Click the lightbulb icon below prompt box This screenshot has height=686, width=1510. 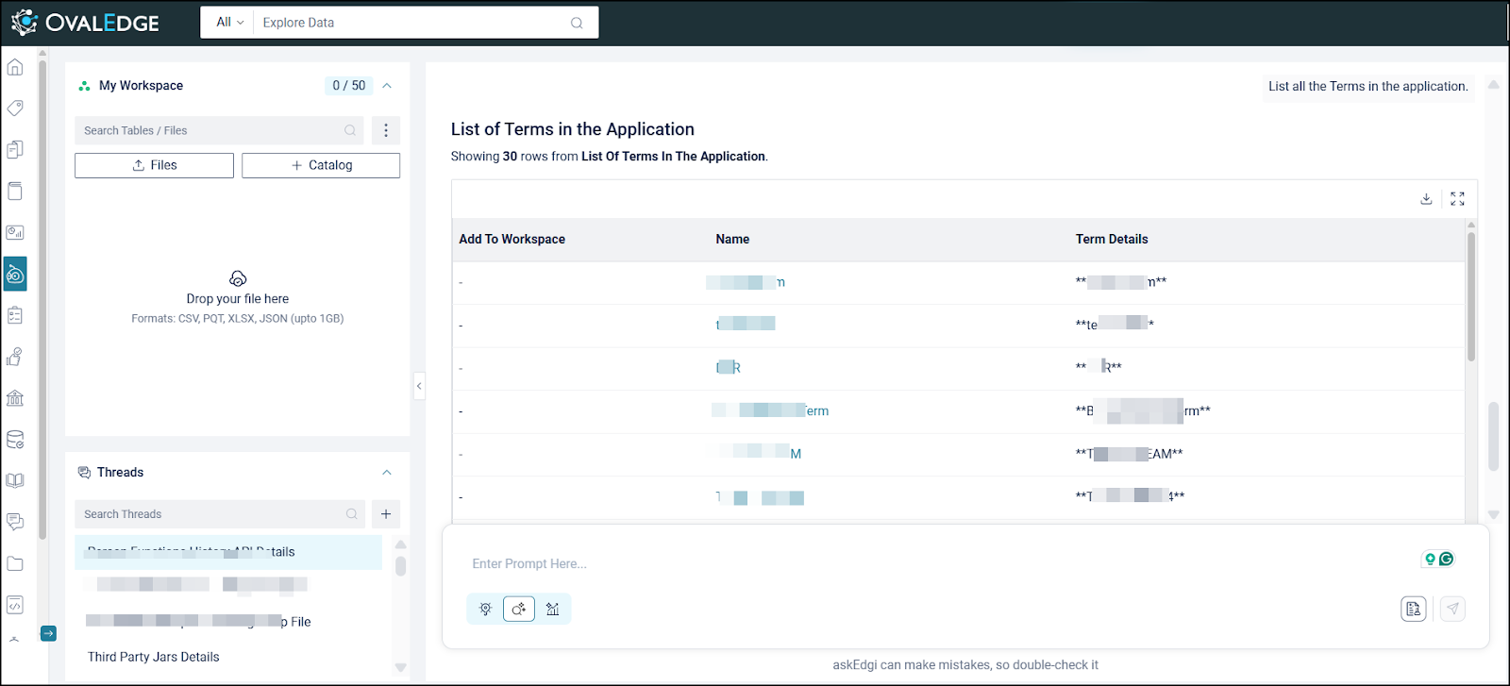[486, 609]
